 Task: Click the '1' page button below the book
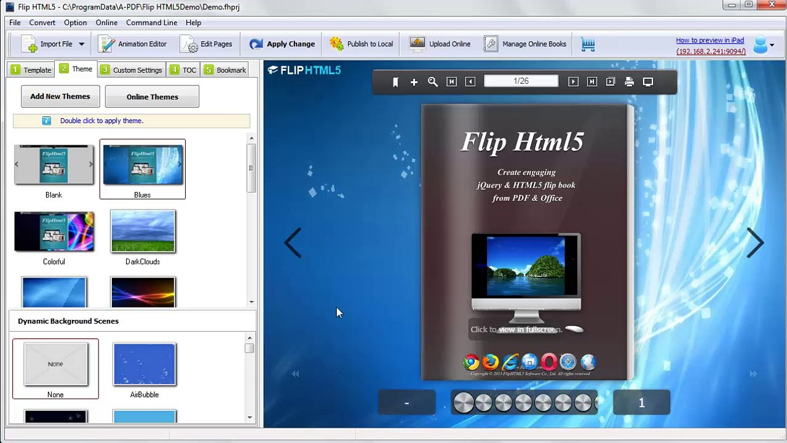click(641, 402)
